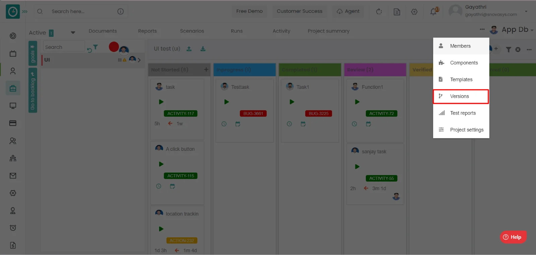Click the Testtask calendar deadline icon

[238, 124]
